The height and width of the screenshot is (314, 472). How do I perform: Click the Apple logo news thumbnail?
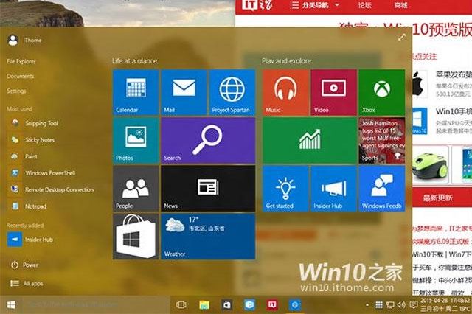419,84
